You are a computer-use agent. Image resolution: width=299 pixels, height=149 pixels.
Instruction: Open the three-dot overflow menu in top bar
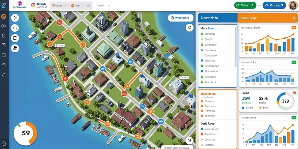pyautogui.click(x=259, y=5)
